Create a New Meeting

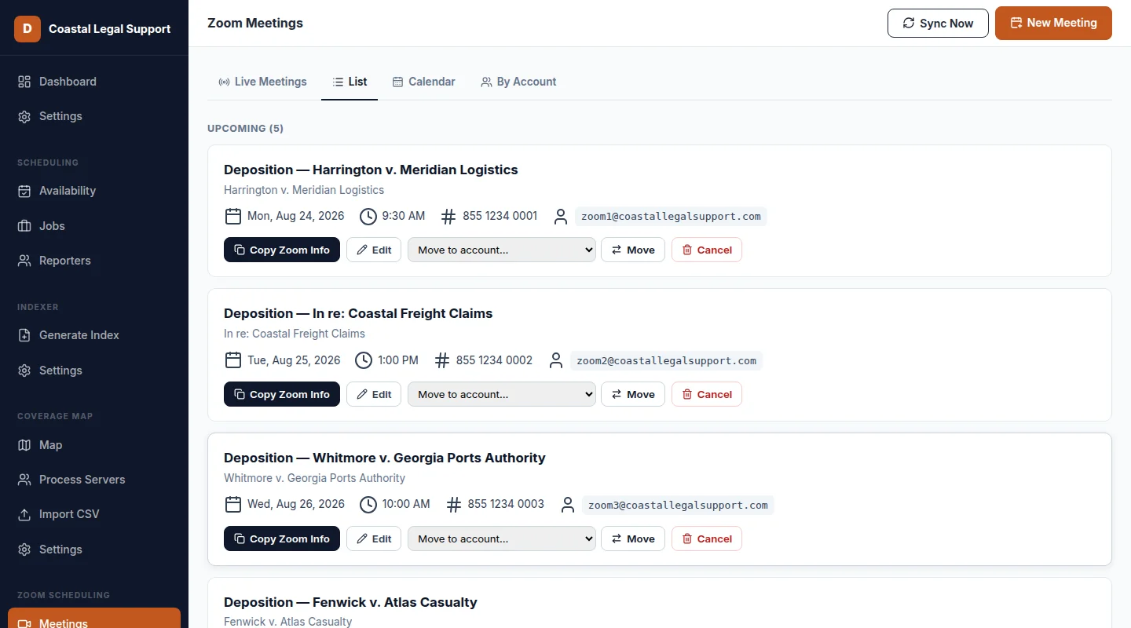[1053, 23]
